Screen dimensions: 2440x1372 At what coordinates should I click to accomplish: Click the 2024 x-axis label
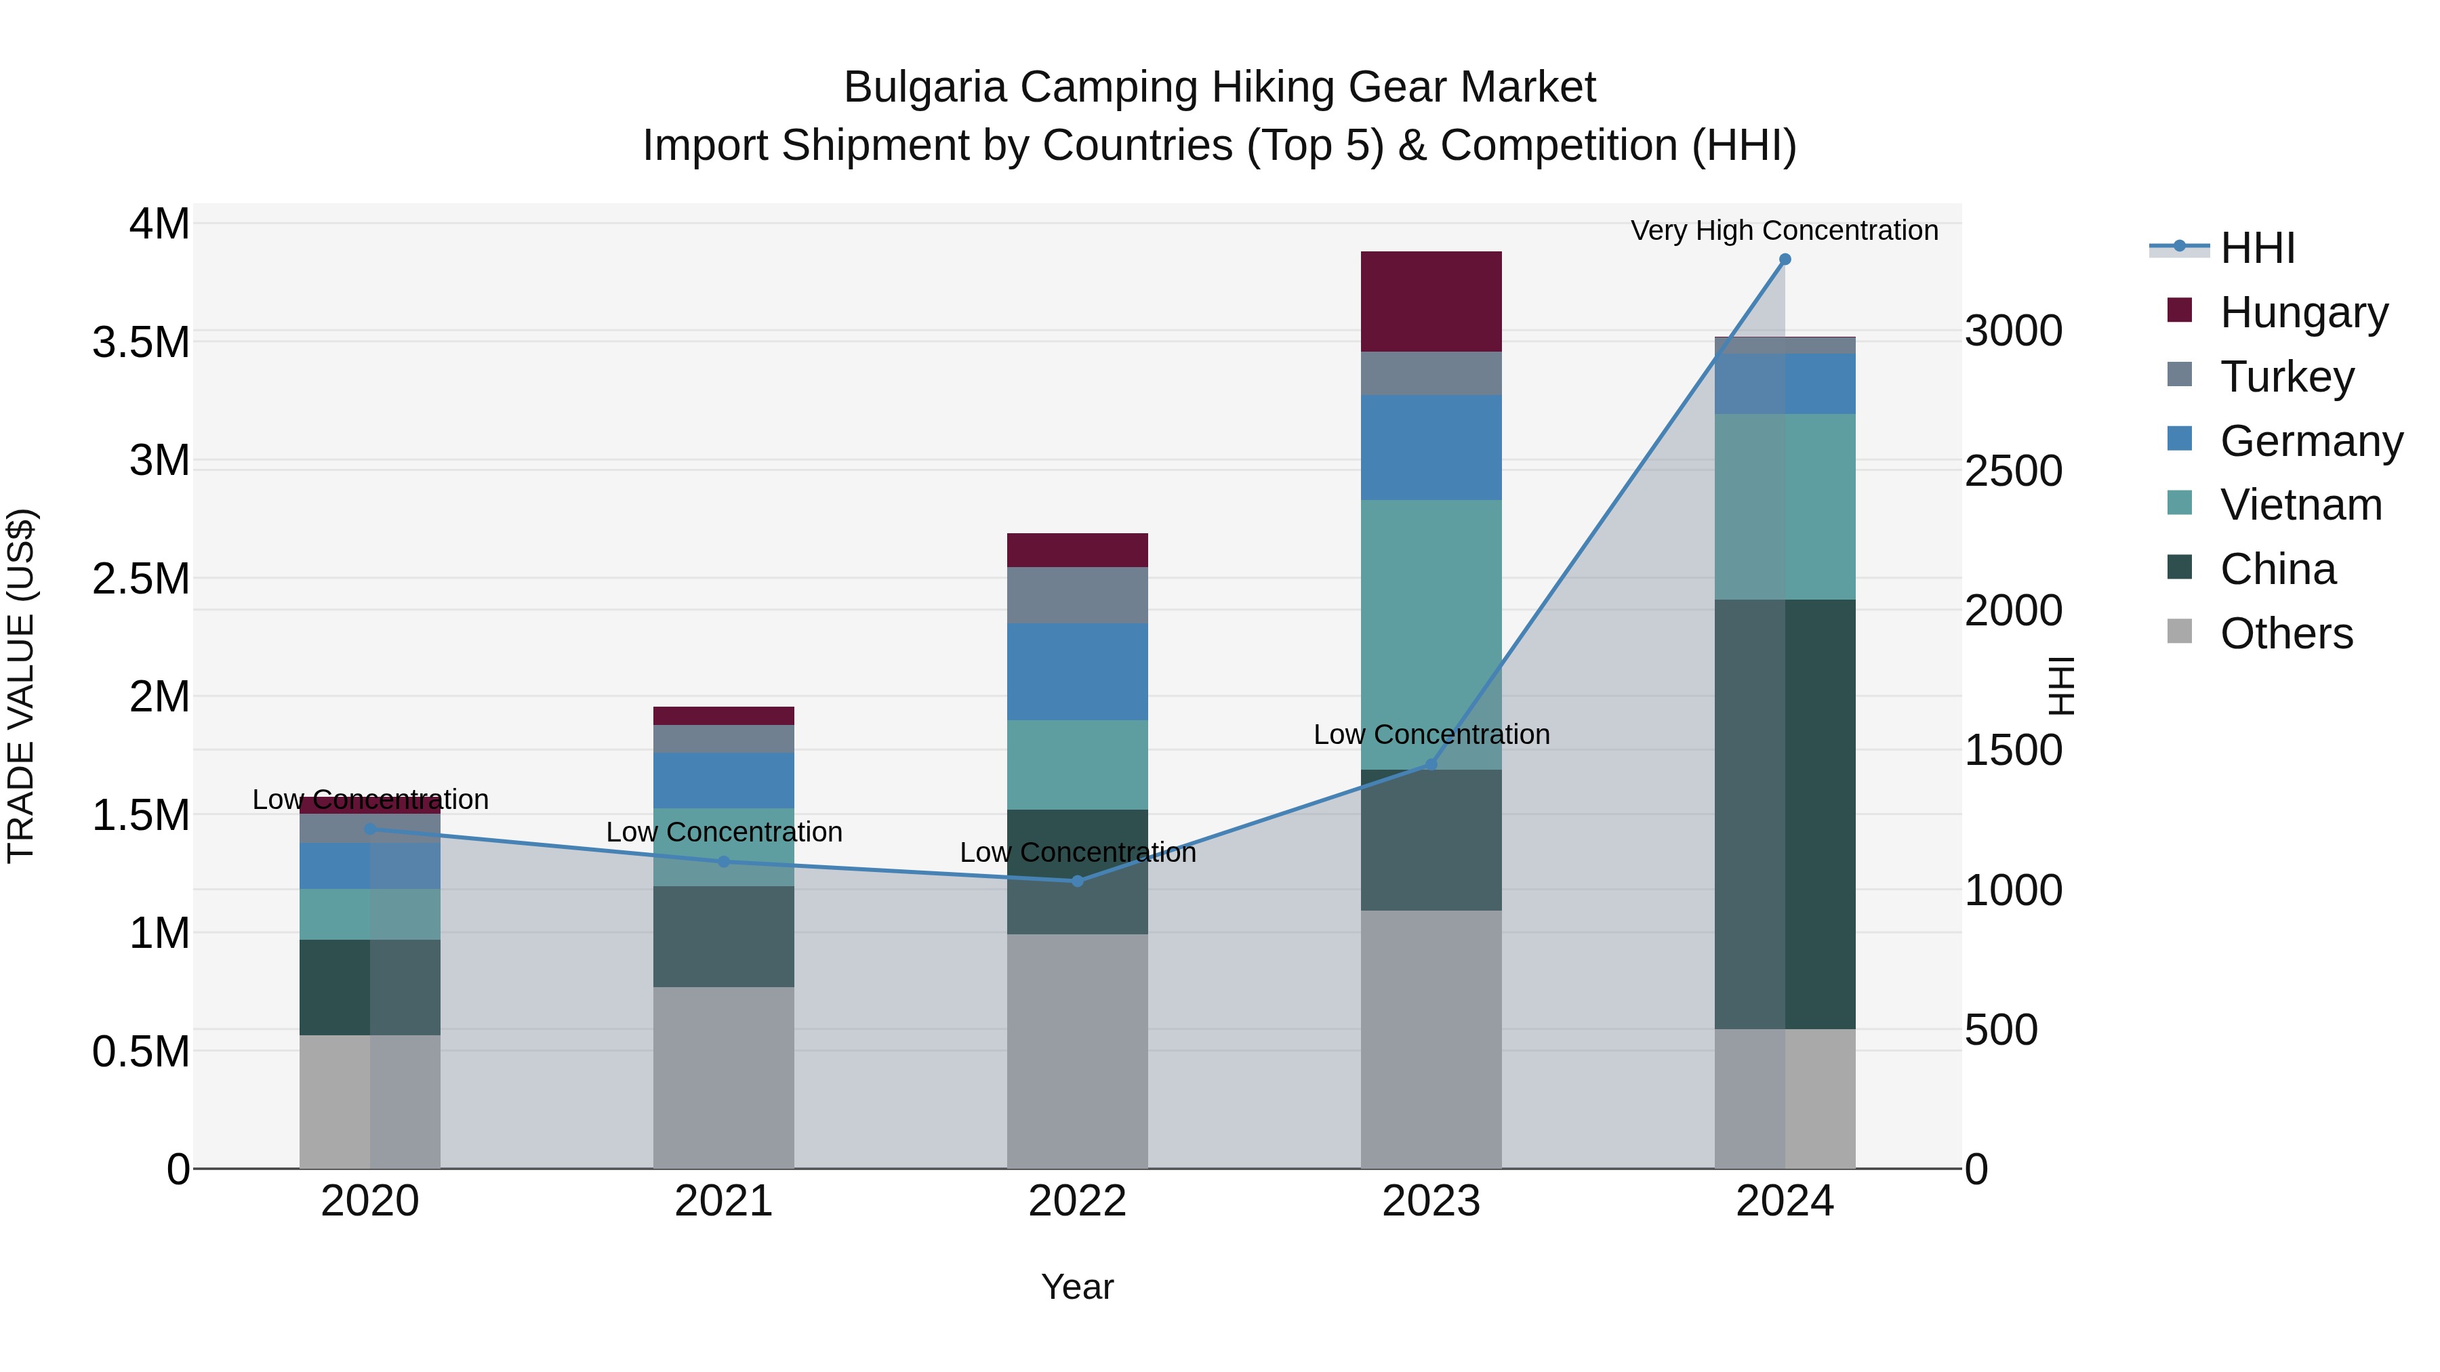[x=1785, y=1201]
